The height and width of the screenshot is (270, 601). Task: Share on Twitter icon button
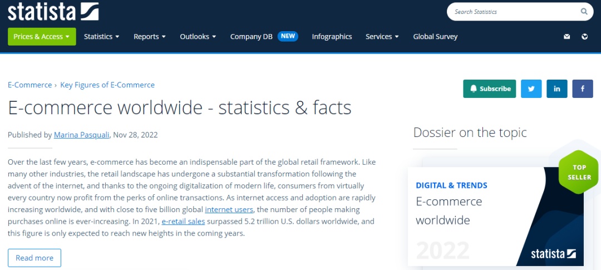[x=531, y=89]
